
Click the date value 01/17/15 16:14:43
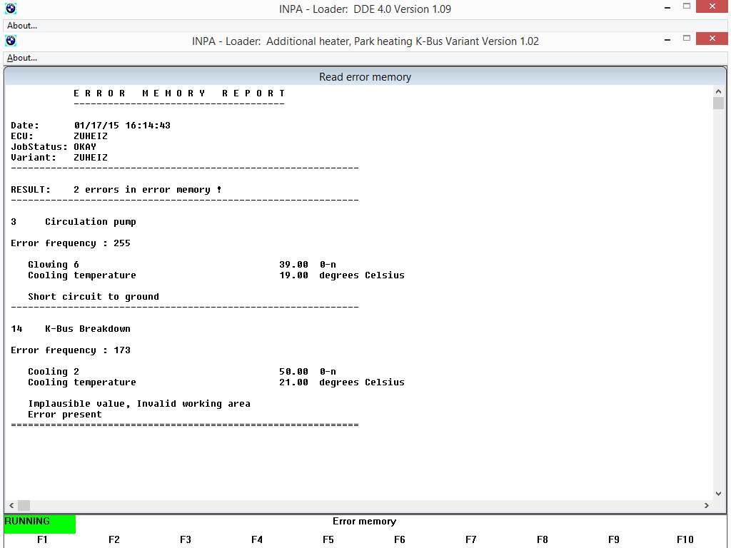[122, 126]
